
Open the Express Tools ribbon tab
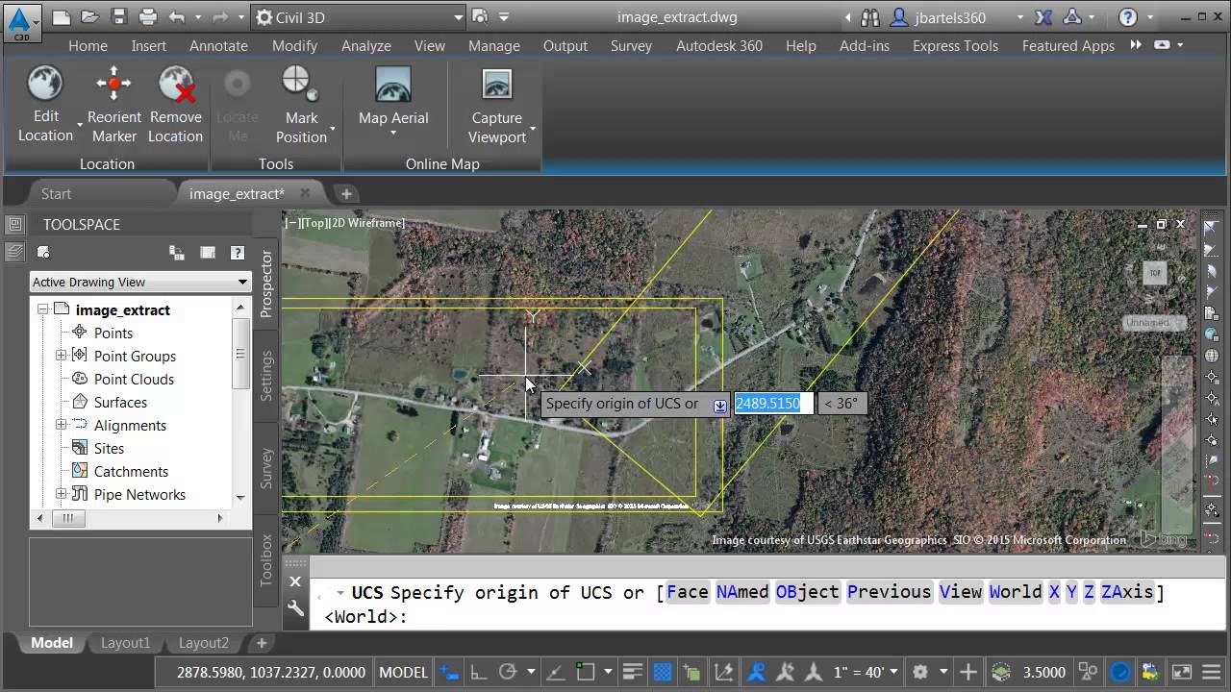pyautogui.click(x=955, y=45)
